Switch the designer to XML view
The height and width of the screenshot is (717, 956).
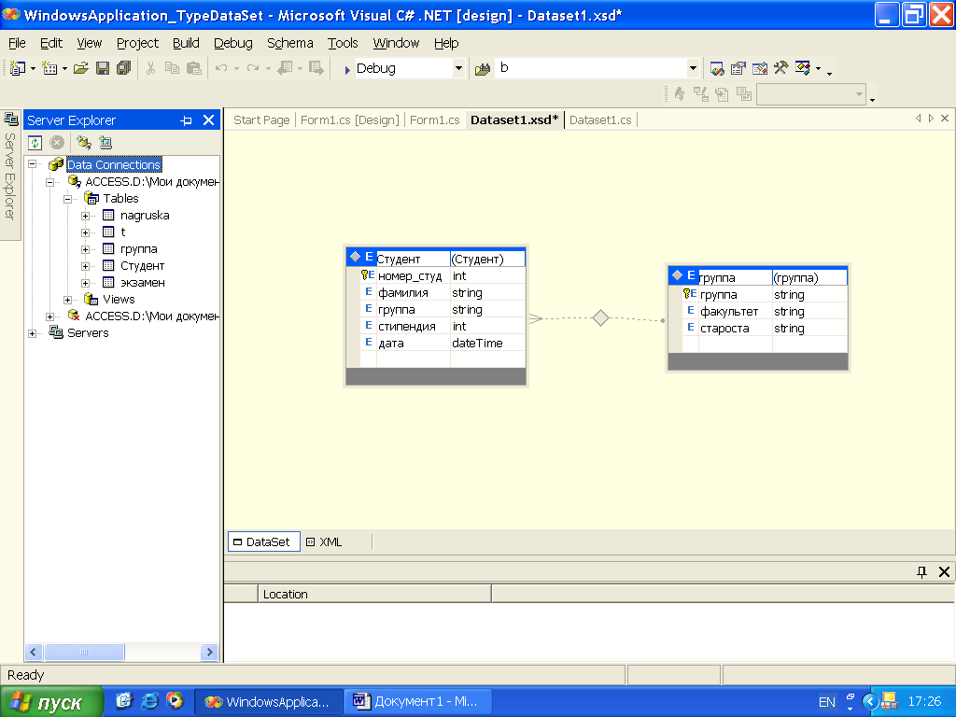coord(325,541)
